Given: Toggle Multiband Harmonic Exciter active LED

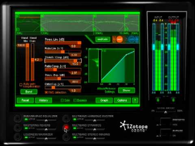Looking at the screenshot, I should (74, 119).
